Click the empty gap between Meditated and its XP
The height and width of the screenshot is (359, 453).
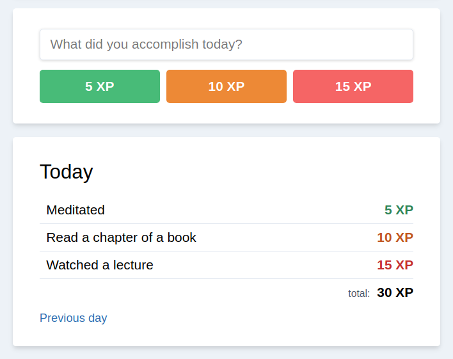[243, 210]
